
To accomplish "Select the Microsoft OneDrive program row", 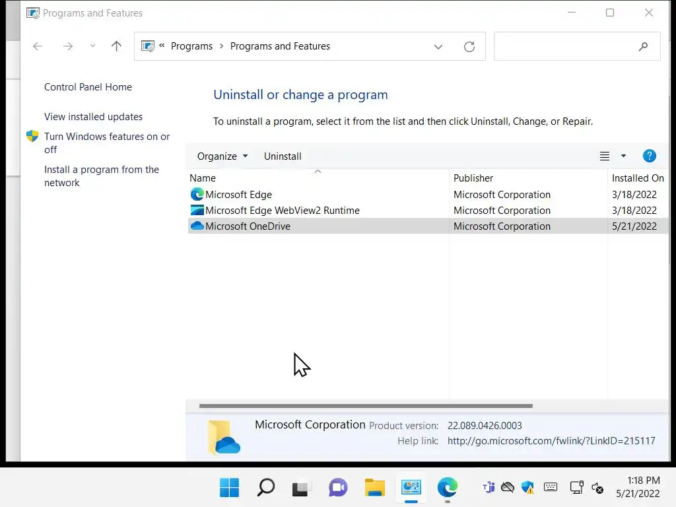I will 428,226.
